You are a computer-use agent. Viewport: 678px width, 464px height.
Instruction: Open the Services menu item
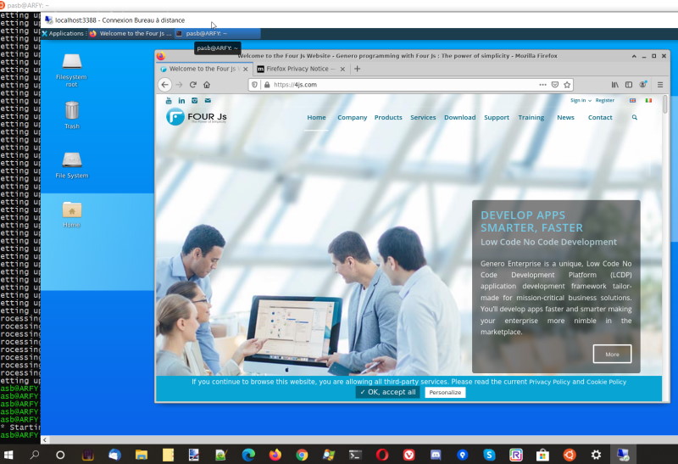[423, 117]
